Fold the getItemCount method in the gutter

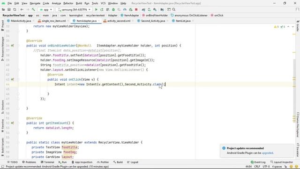tap(18, 123)
